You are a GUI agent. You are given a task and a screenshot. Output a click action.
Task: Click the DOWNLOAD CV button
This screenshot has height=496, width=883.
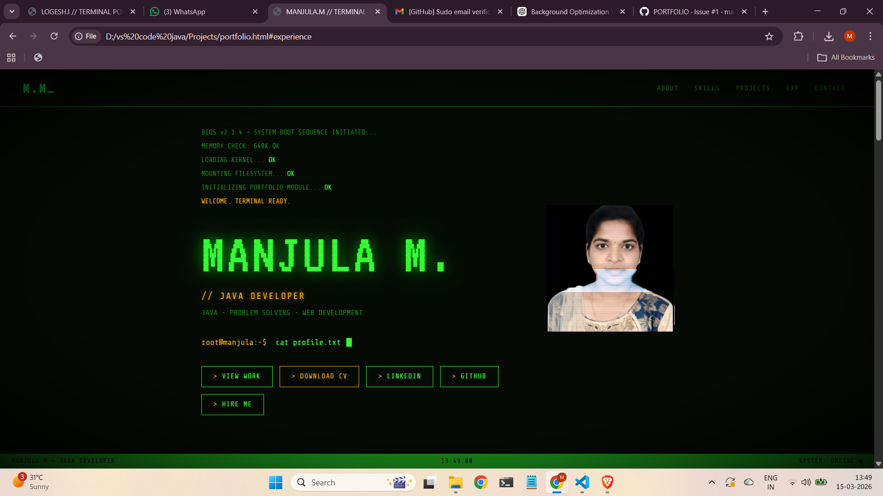coord(319,377)
